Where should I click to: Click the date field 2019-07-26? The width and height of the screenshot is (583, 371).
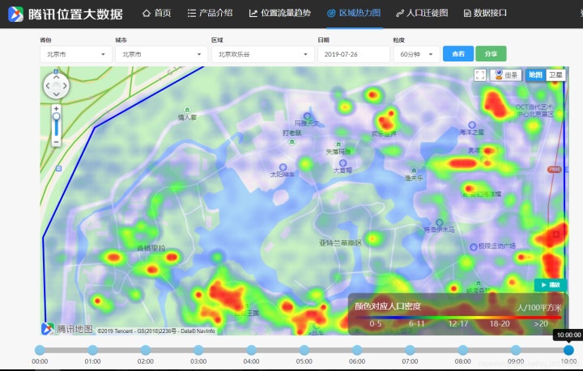(354, 54)
